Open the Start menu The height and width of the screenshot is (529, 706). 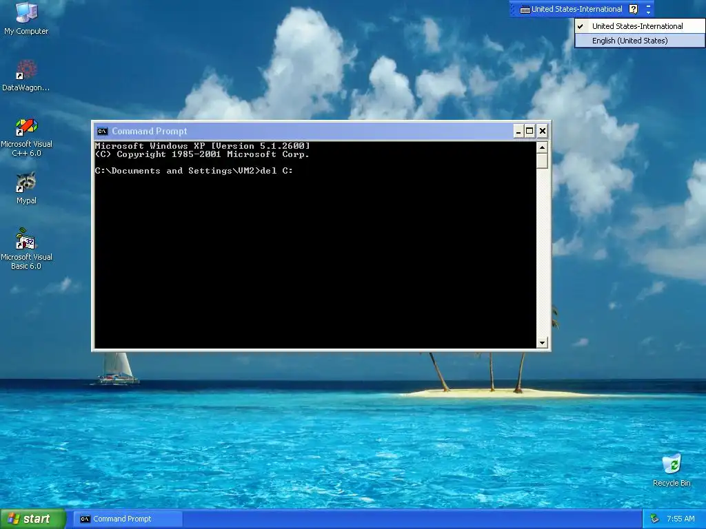[x=33, y=519]
